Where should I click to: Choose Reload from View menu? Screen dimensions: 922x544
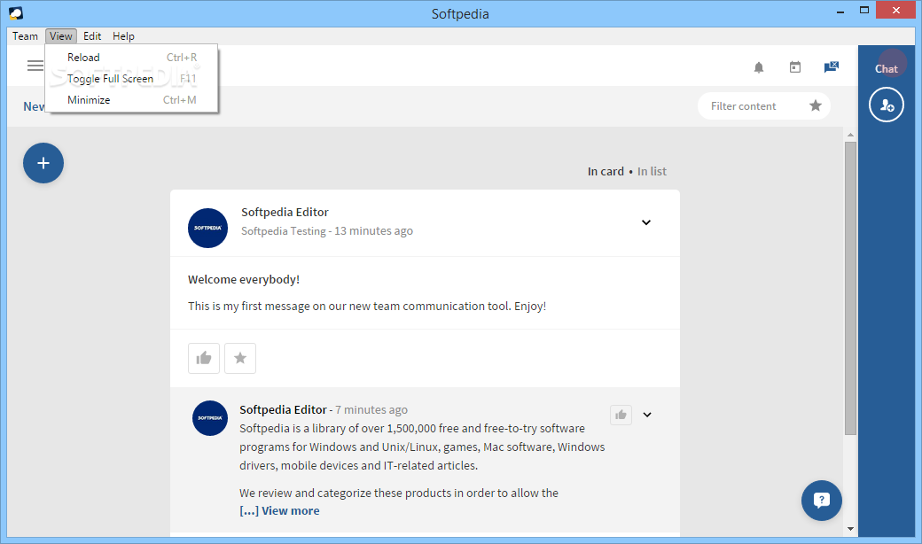tap(132, 57)
